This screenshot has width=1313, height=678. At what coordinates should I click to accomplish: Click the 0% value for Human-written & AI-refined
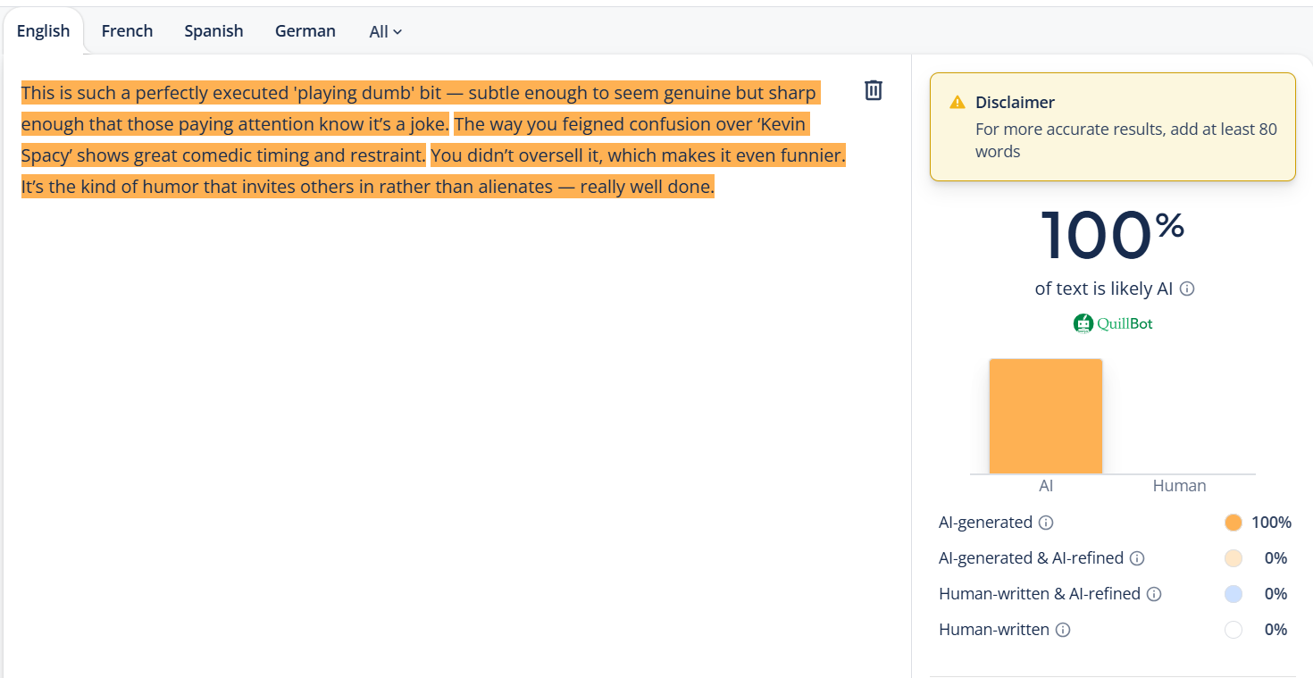tap(1275, 594)
